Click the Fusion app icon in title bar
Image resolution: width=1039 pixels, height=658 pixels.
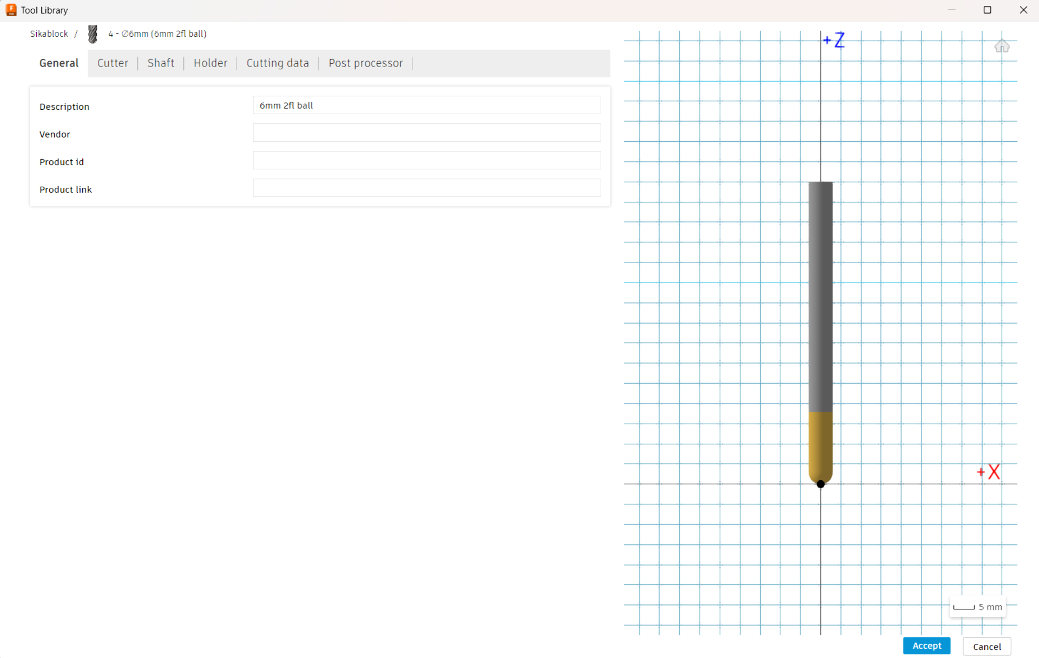(11, 10)
